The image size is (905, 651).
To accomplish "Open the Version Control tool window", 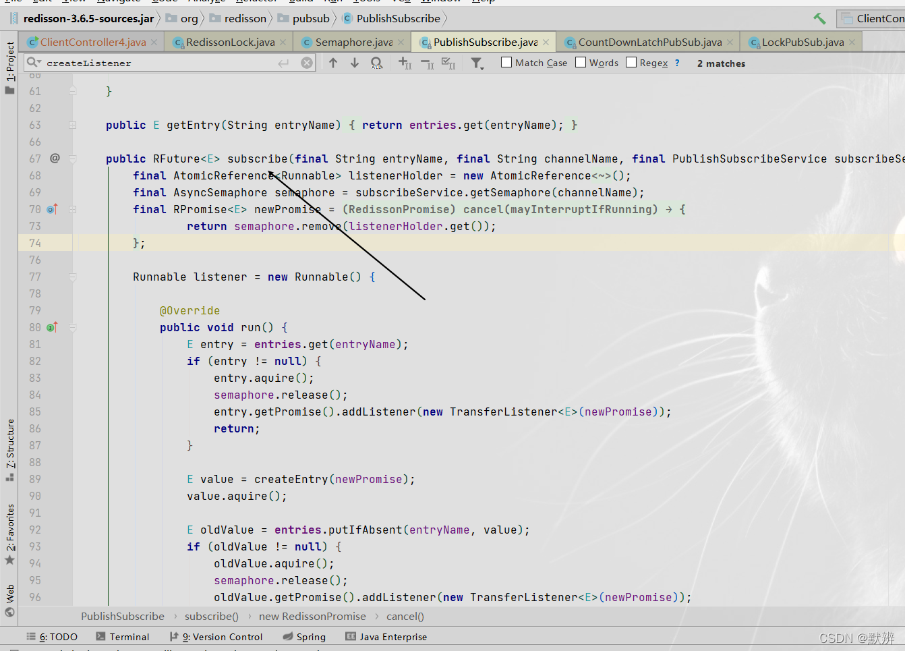I will tap(216, 637).
